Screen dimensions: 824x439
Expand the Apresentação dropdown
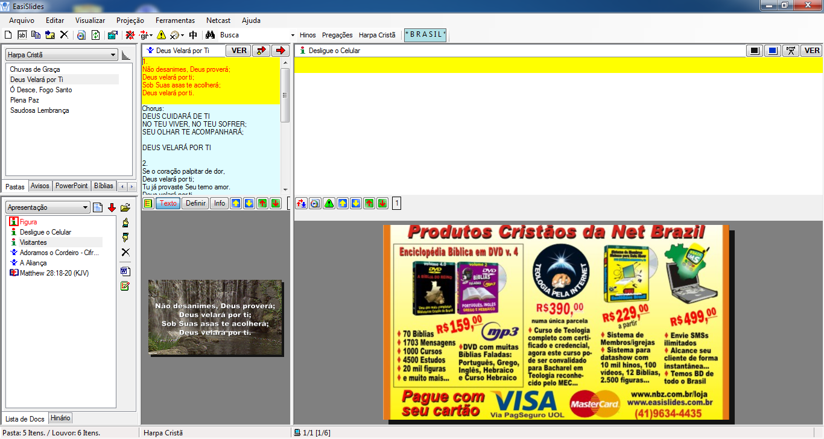(x=86, y=207)
